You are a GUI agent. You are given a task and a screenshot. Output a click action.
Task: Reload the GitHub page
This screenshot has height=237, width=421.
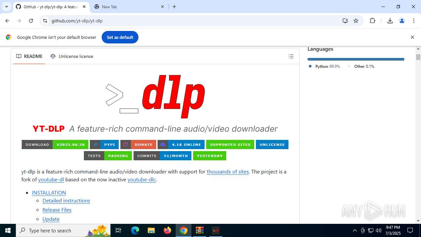[31, 21]
